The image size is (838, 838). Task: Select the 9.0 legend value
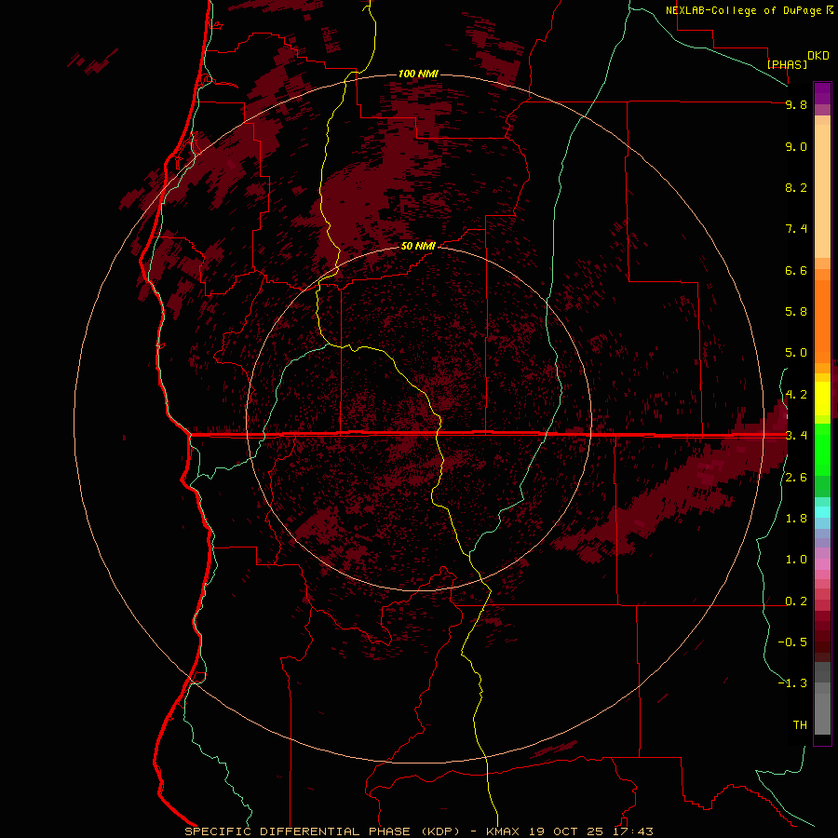[x=796, y=146]
